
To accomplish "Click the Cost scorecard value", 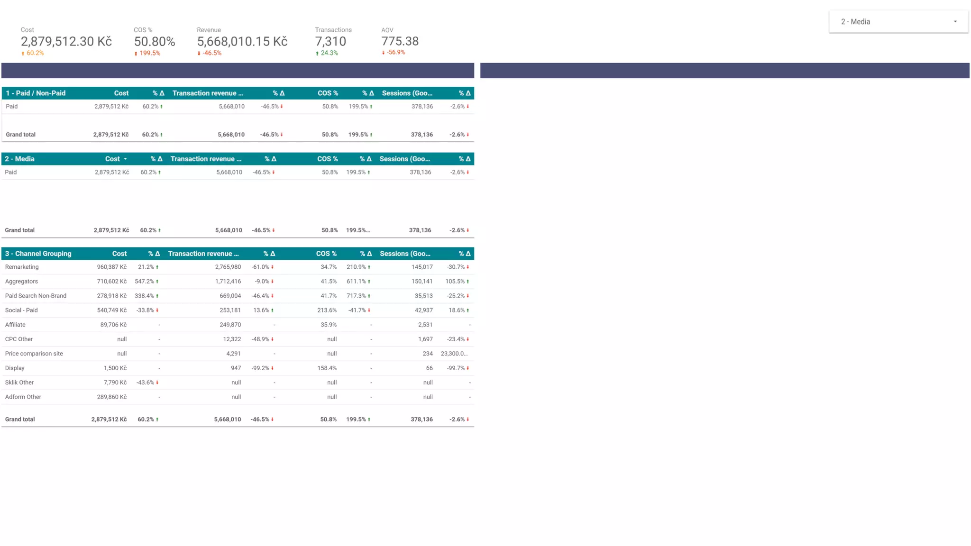I will pyautogui.click(x=66, y=42).
